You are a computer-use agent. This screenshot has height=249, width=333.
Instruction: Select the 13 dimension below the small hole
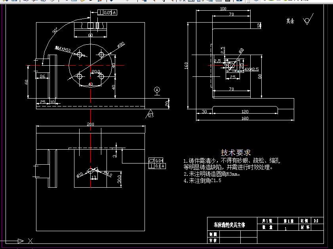pos(94,177)
